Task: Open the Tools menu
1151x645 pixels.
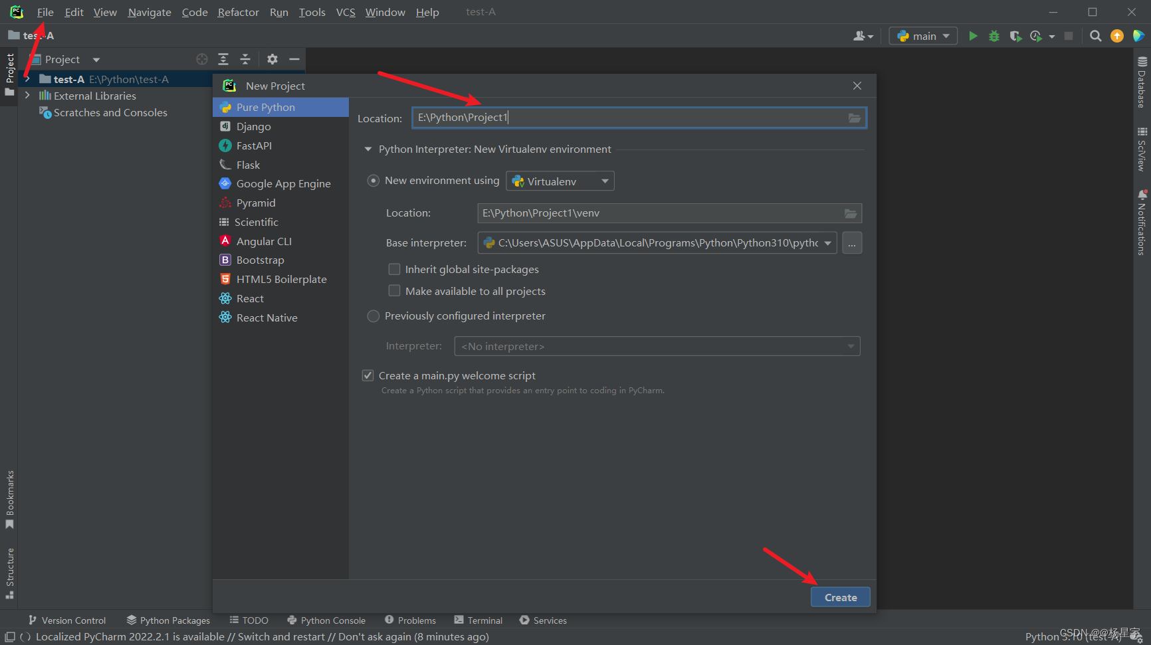Action: [312, 12]
